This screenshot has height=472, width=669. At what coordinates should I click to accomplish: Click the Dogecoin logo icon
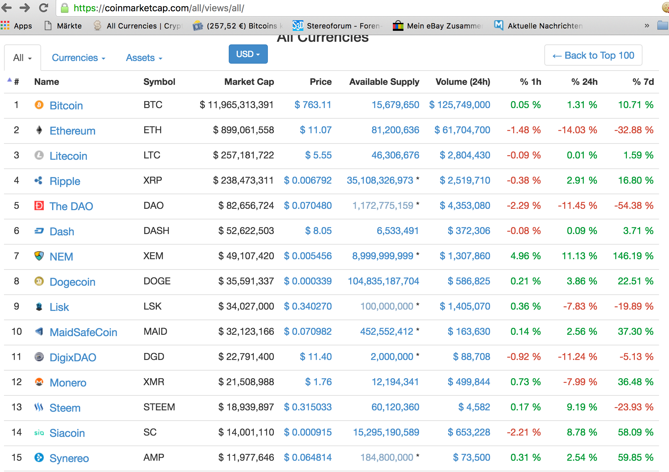[x=39, y=281]
